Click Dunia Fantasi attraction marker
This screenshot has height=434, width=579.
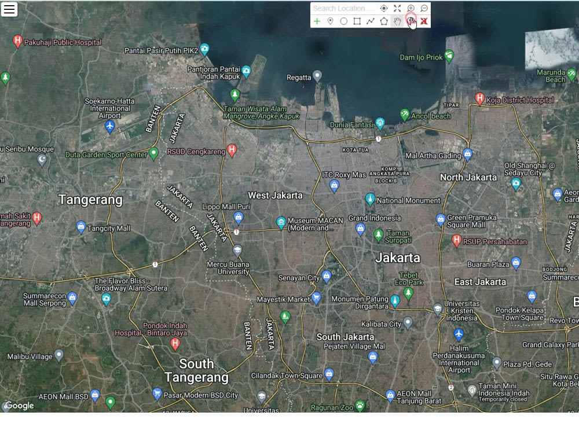(x=380, y=123)
